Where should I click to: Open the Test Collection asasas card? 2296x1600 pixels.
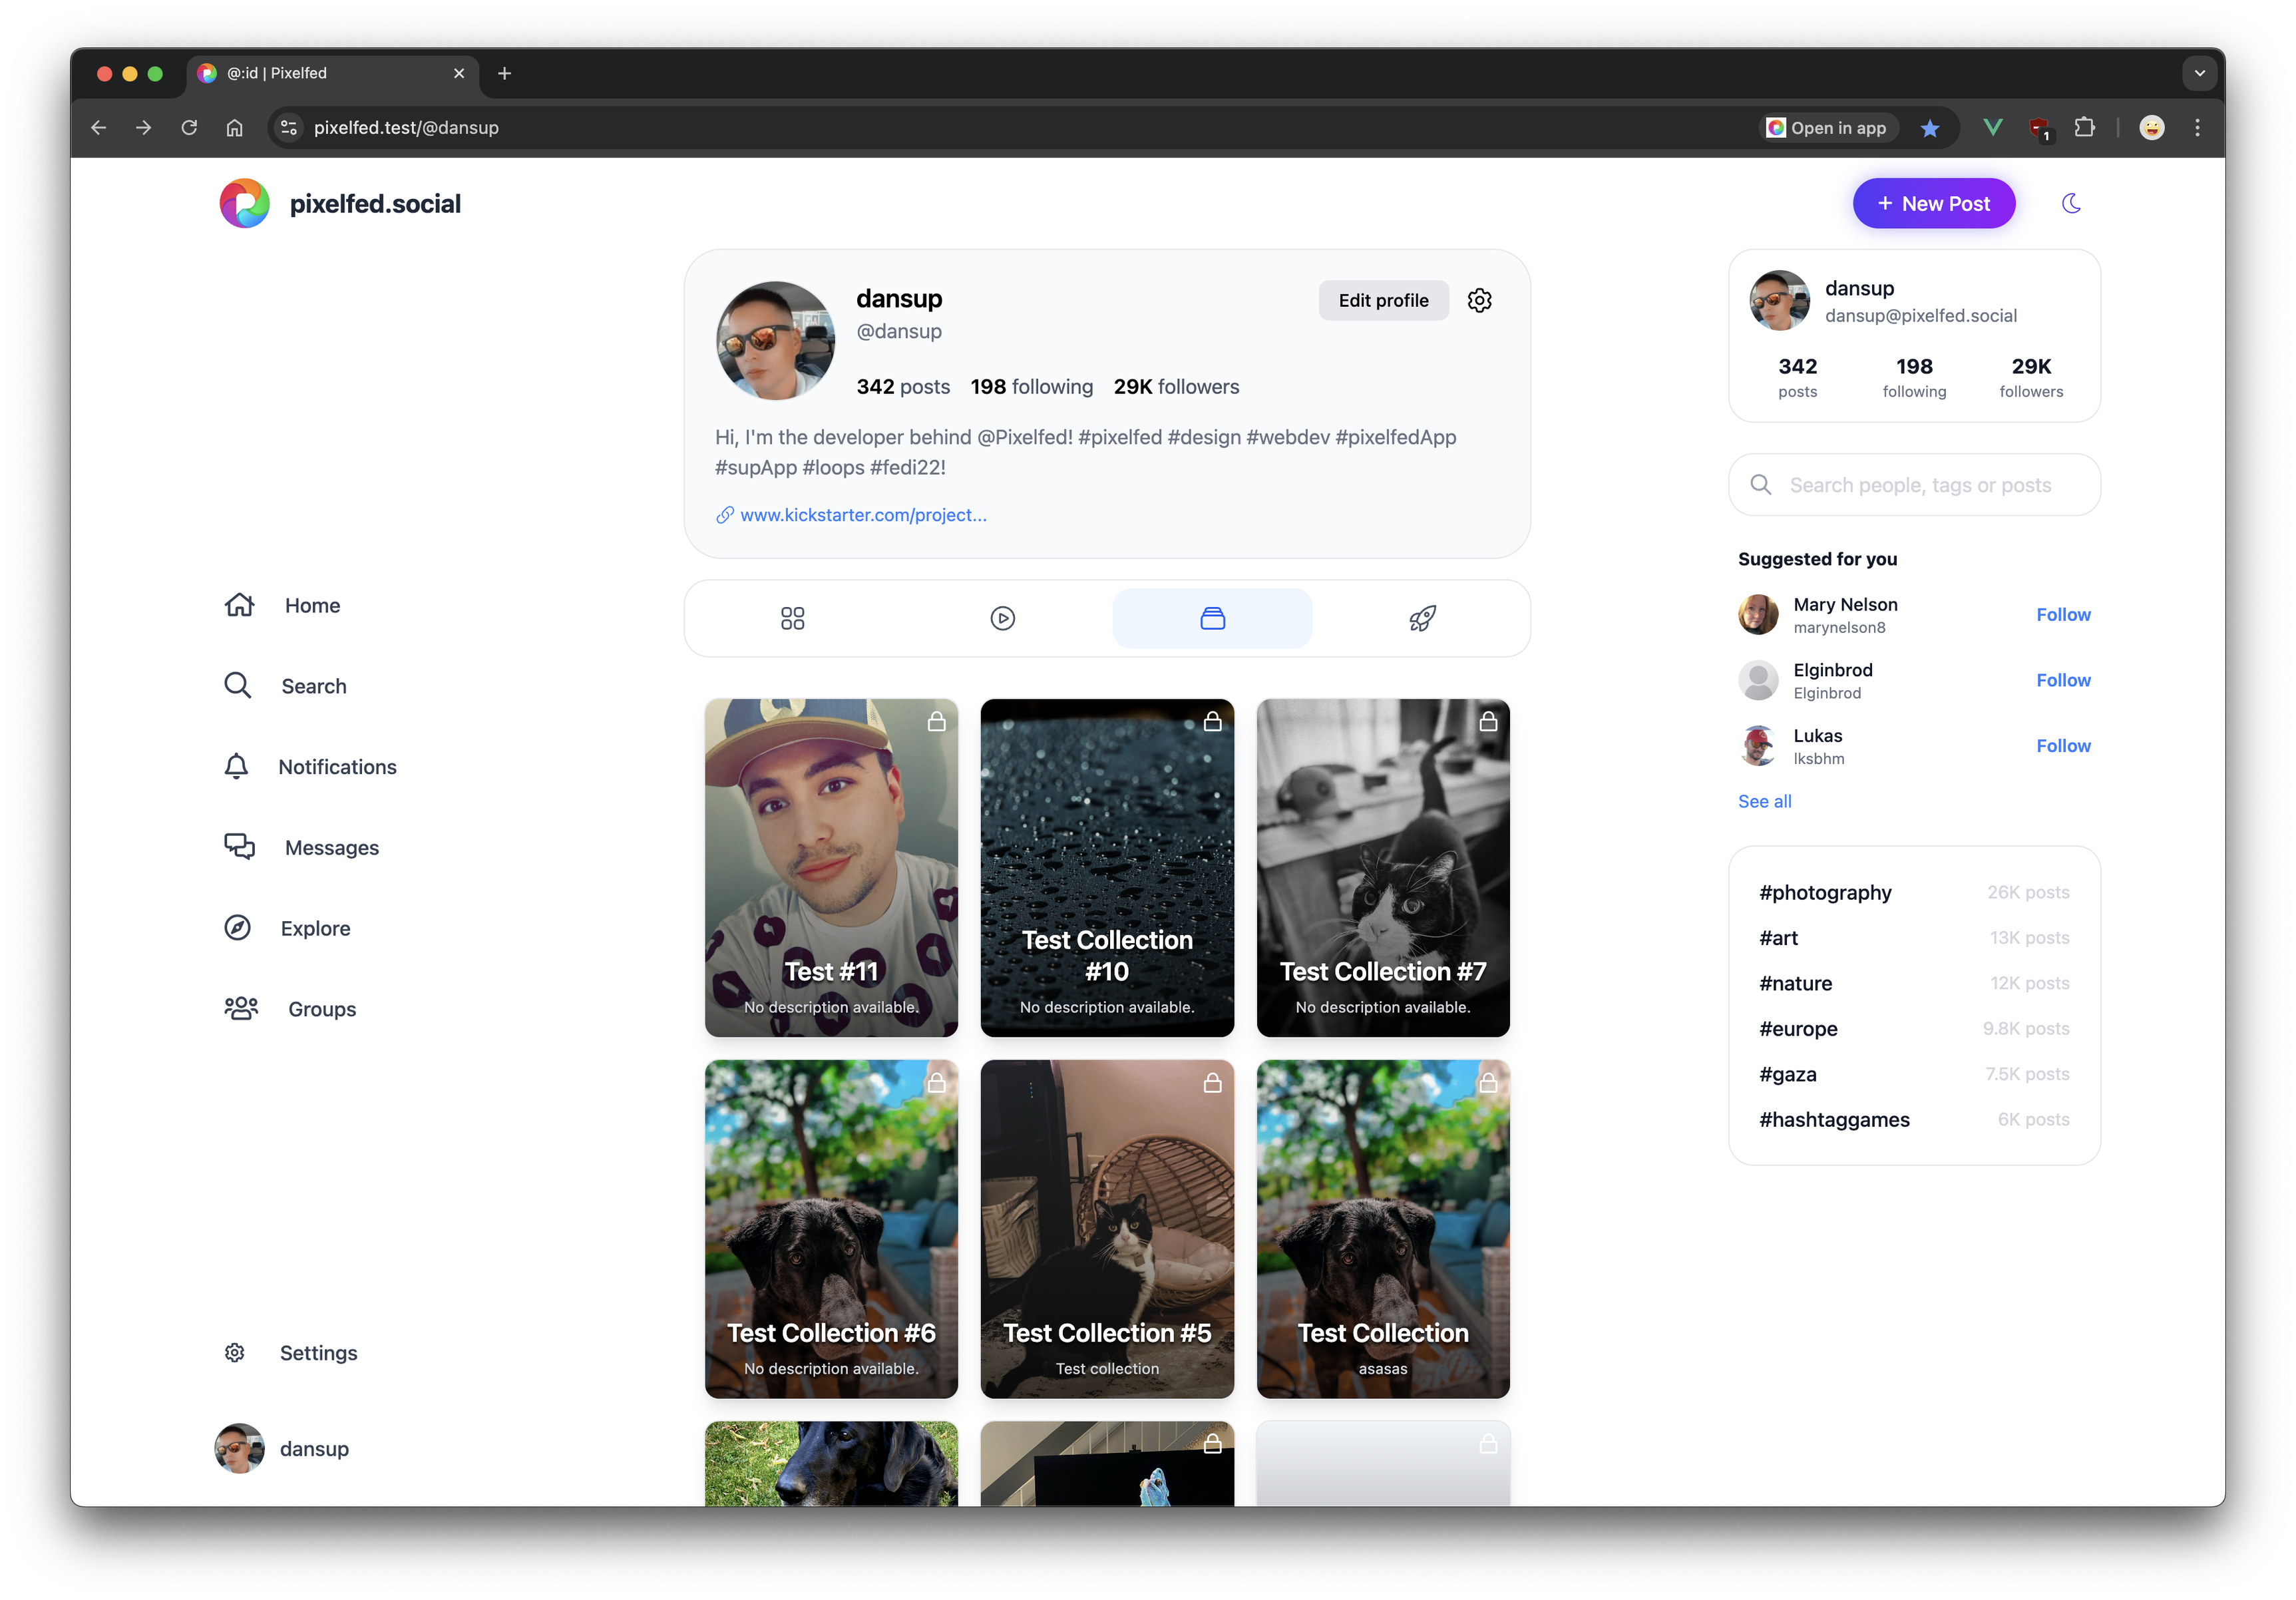coord(1383,1229)
